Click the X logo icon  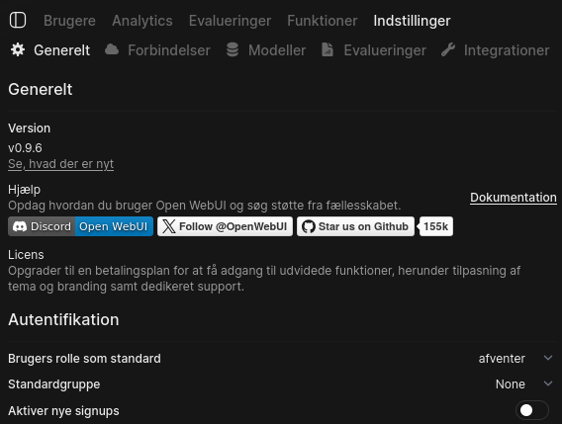pyautogui.click(x=169, y=226)
